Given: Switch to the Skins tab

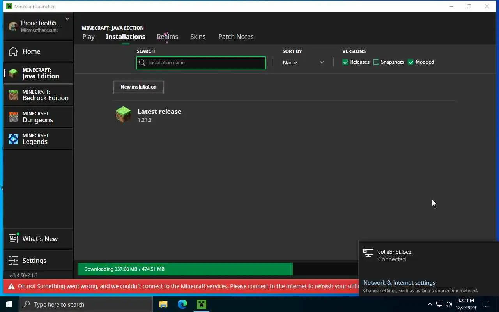Looking at the screenshot, I should tap(198, 37).
